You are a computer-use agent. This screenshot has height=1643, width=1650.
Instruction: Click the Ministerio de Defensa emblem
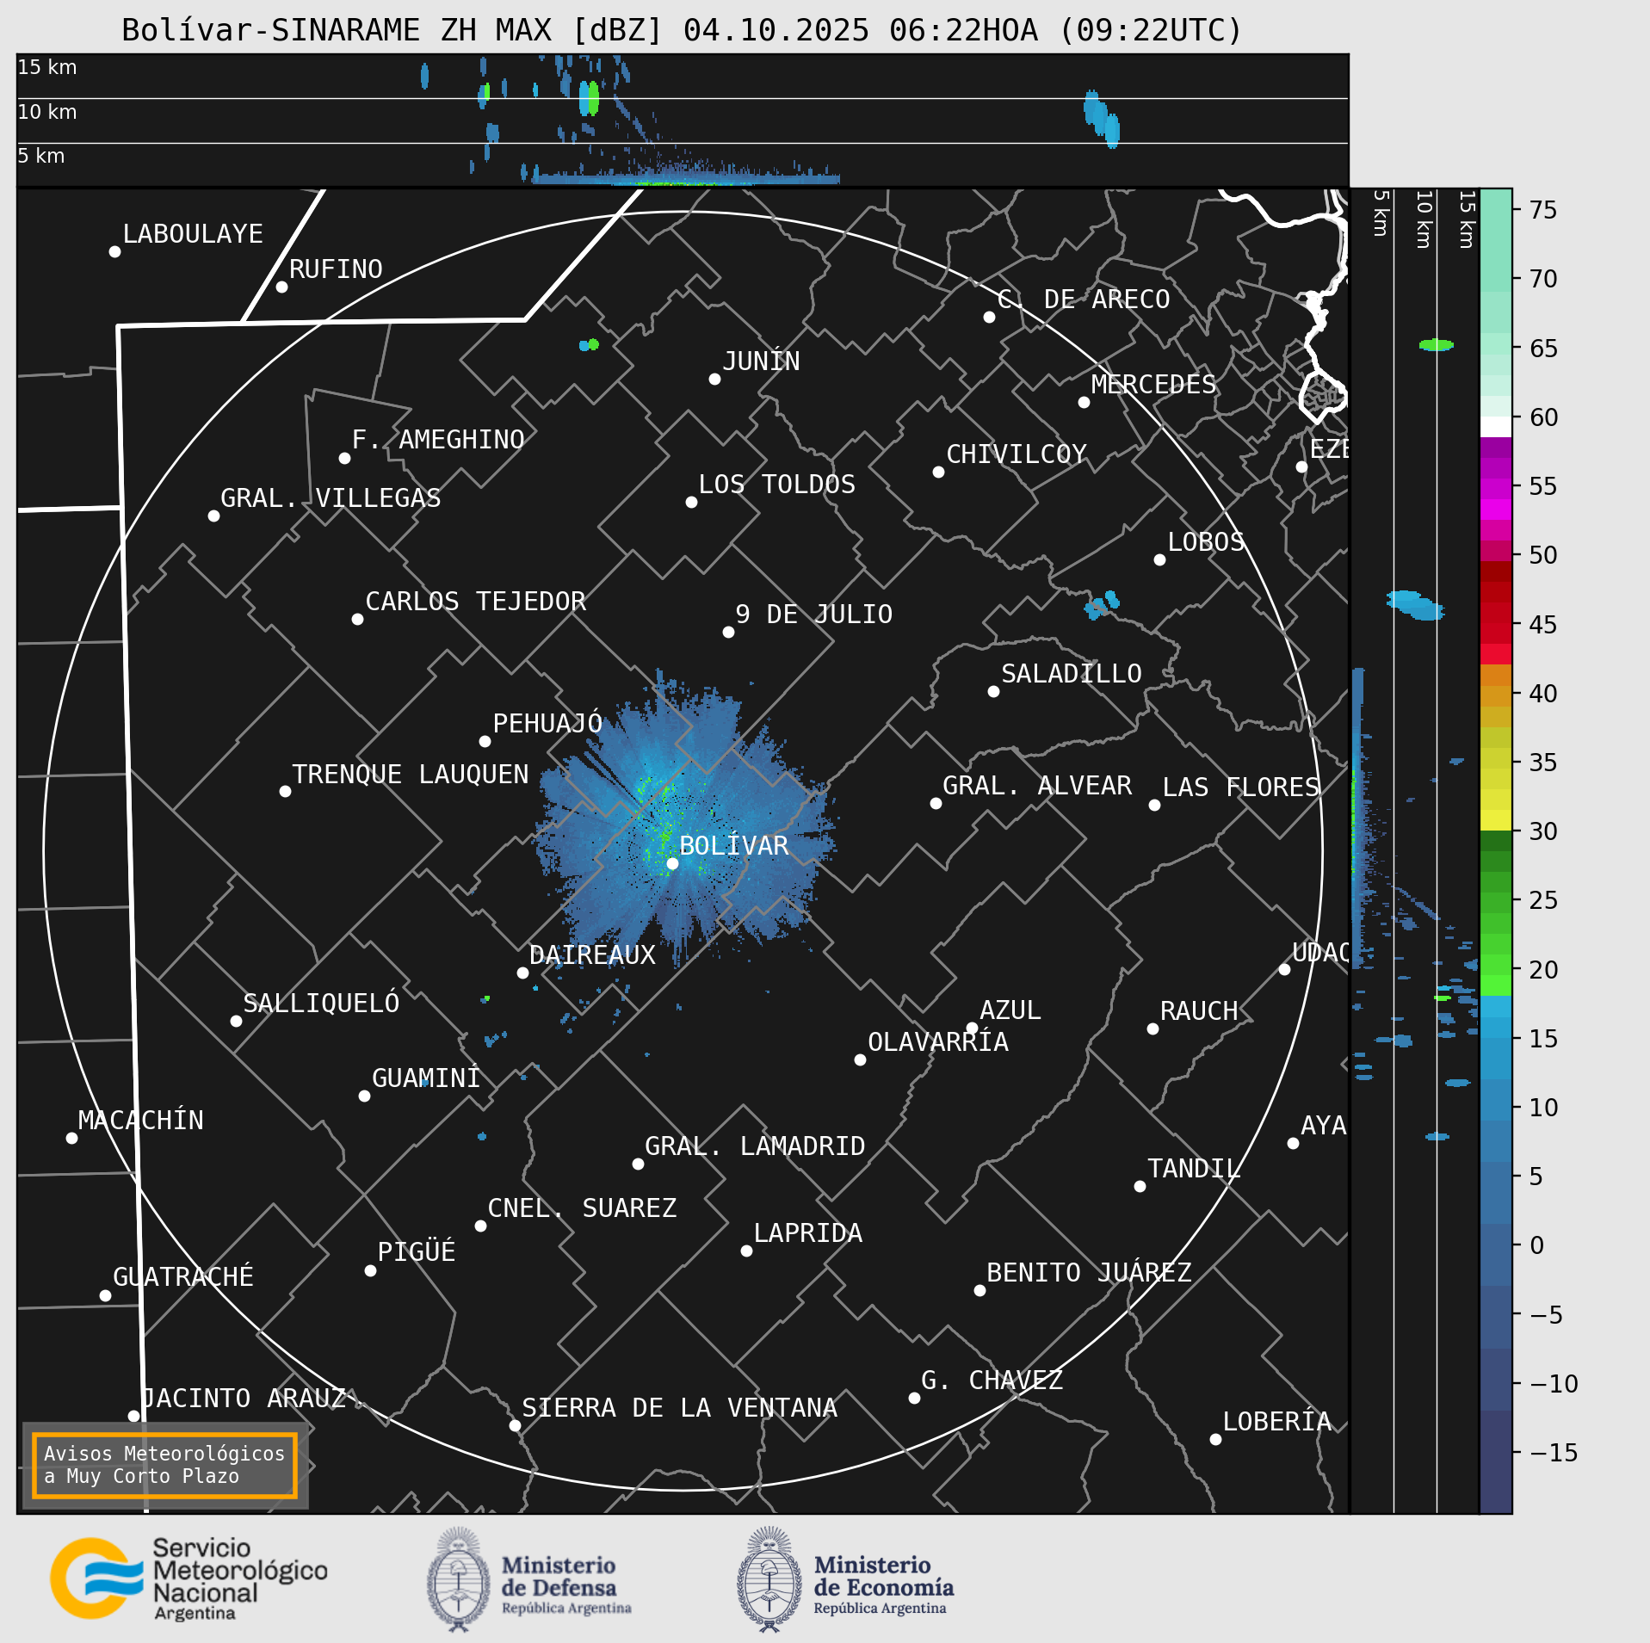[459, 1579]
